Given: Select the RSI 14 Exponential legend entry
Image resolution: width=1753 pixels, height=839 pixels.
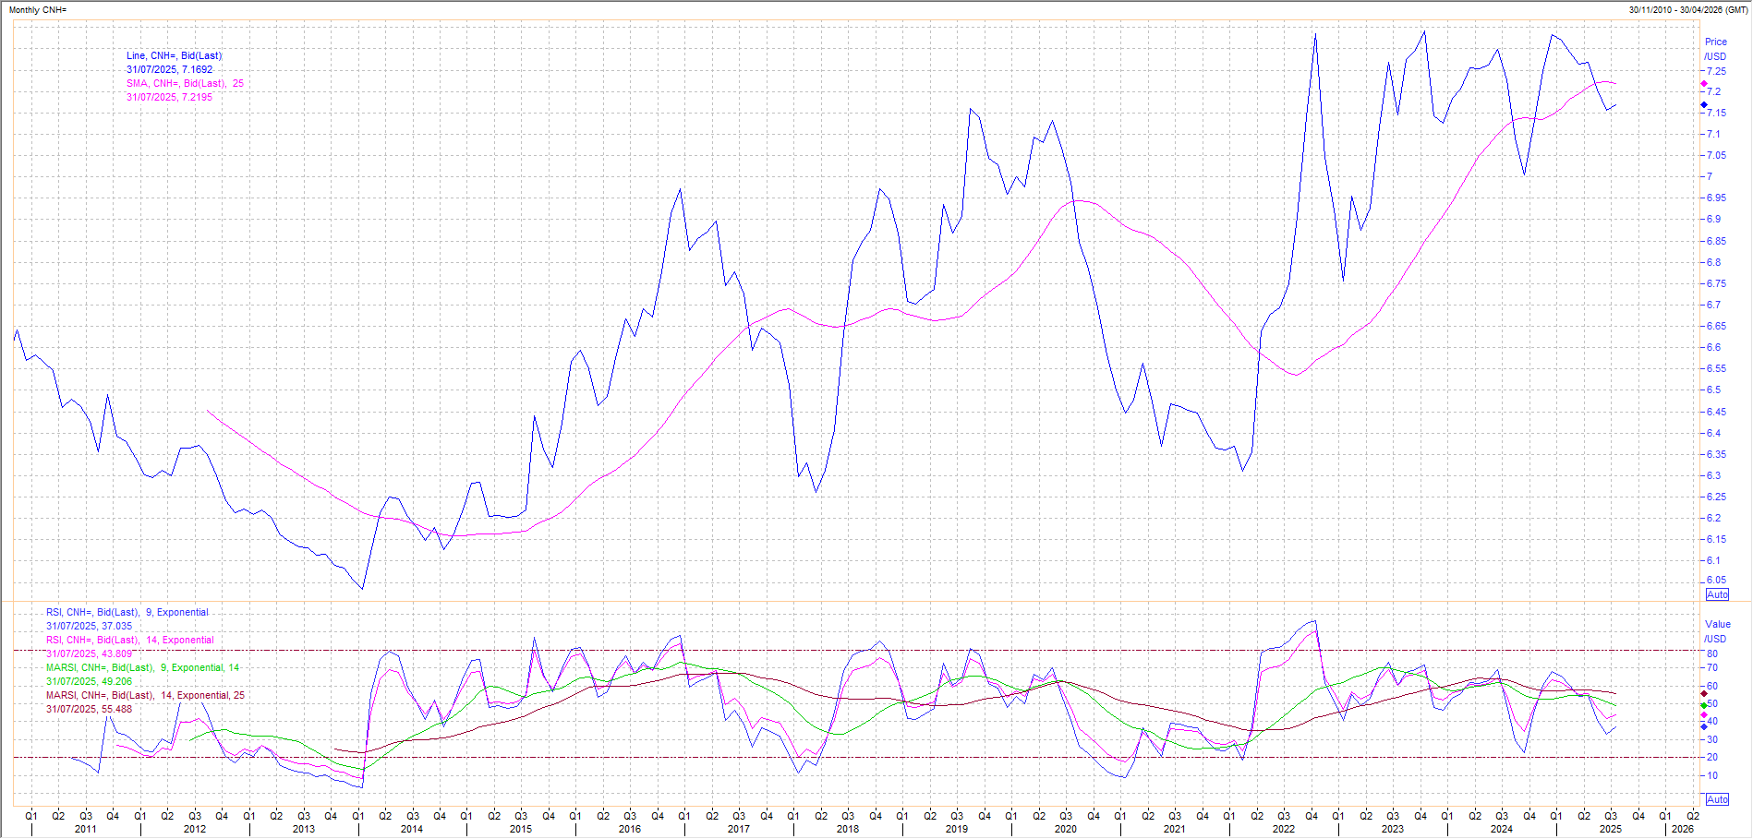Looking at the screenshot, I should pyautogui.click(x=130, y=641).
